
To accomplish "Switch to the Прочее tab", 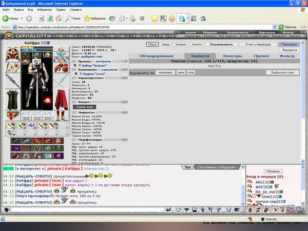I will point(261,56).
